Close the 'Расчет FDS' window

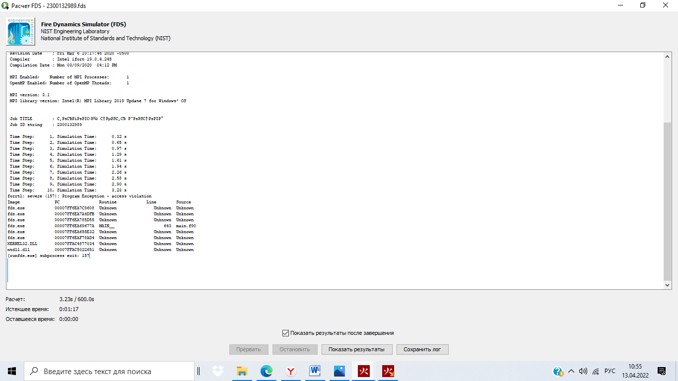[666, 5]
